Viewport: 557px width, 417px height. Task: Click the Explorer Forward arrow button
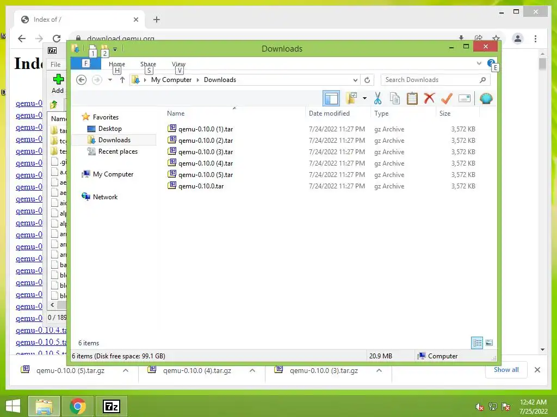click(97, 80)
